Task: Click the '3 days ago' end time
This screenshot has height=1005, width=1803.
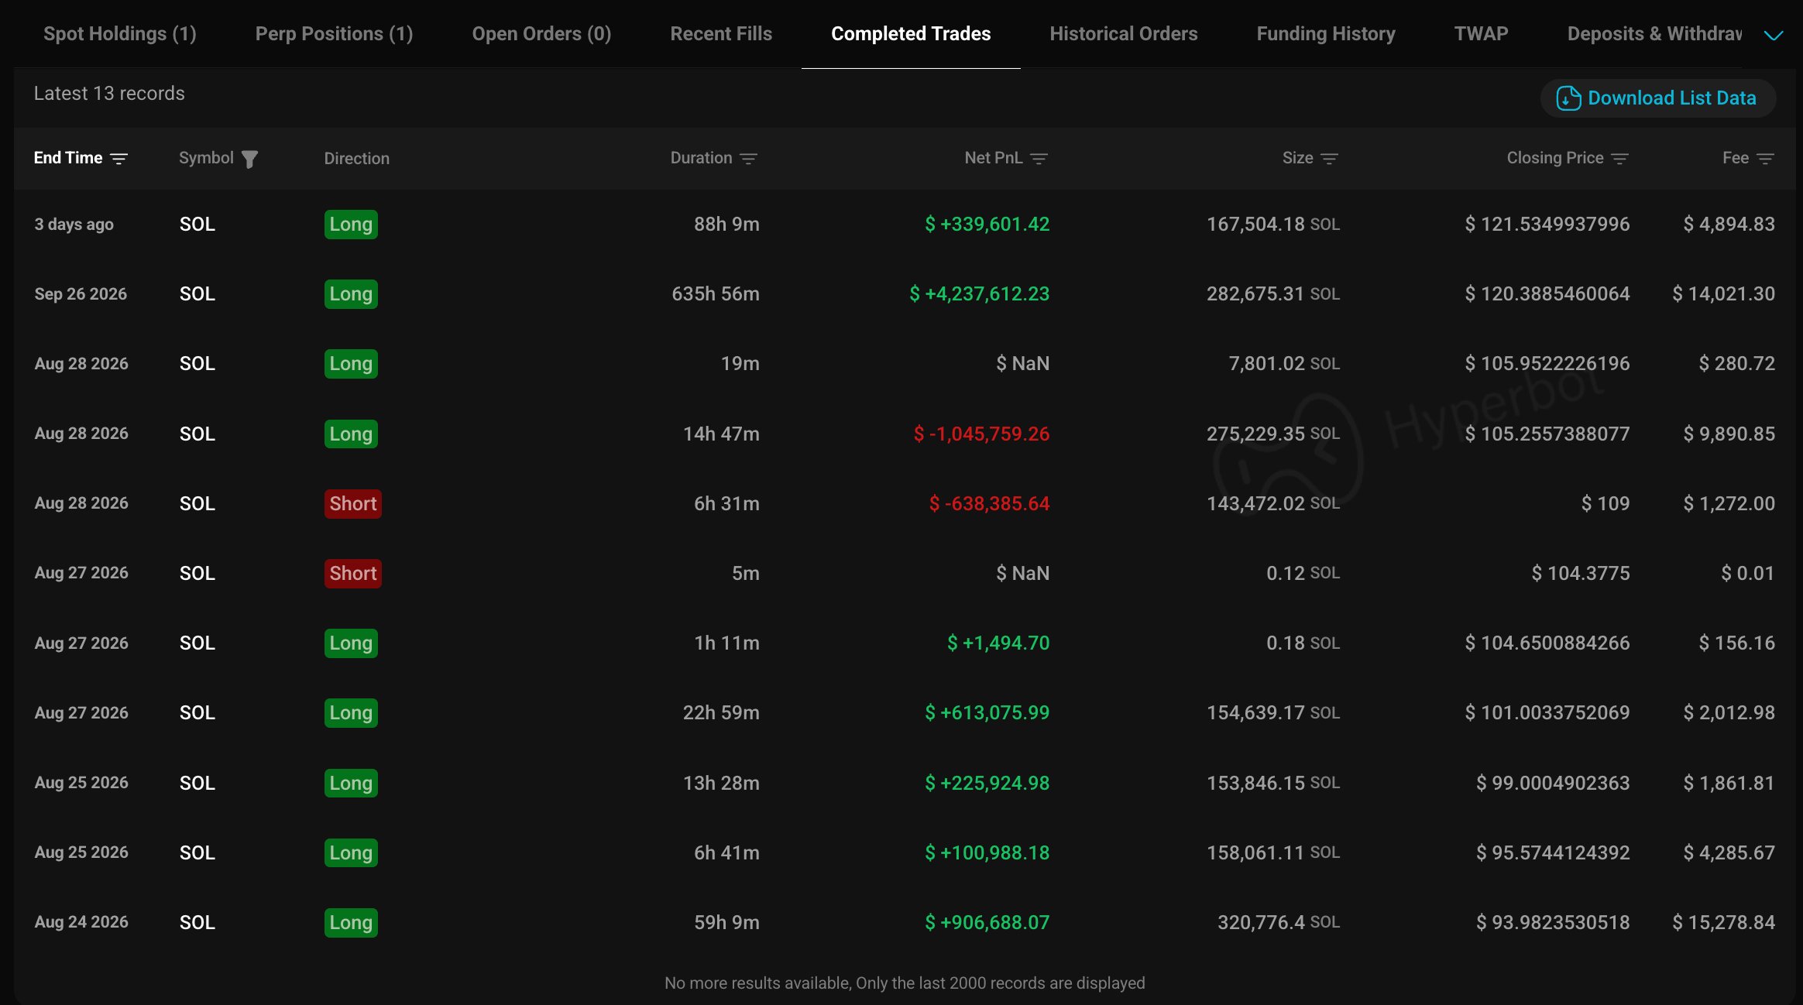Action: tap(74, 225)
